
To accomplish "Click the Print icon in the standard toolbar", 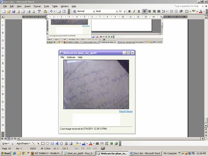I will point(29,12).
